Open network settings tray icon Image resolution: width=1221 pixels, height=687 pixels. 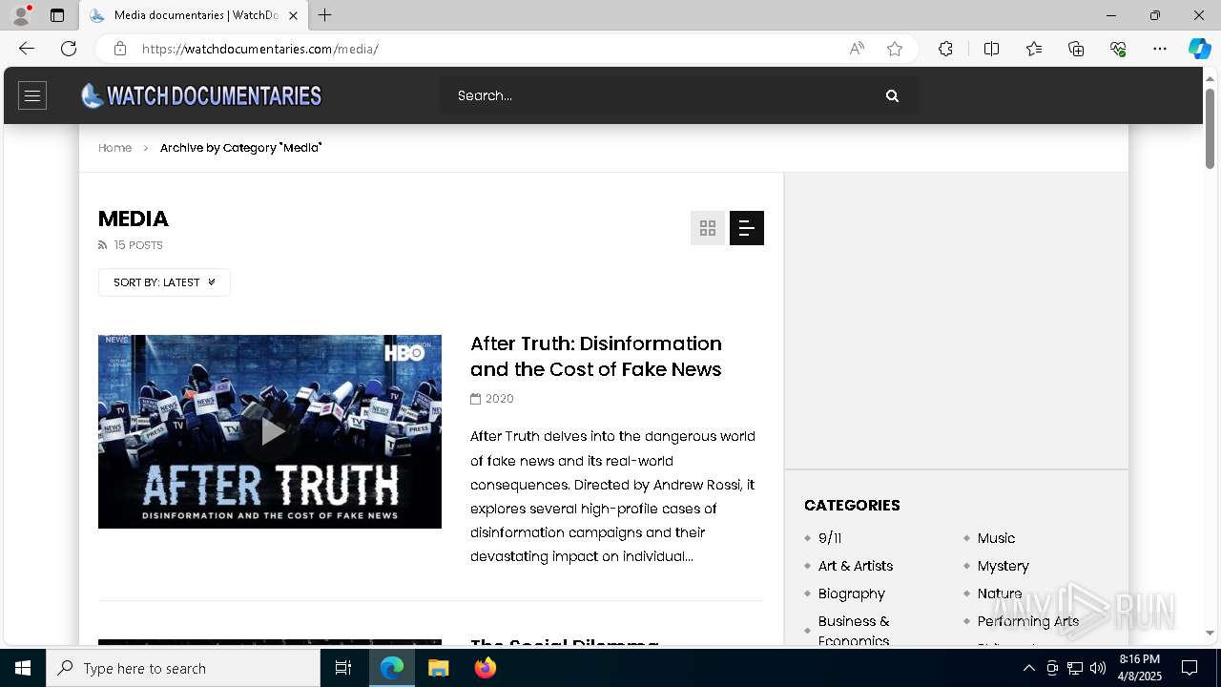point(1075,668)
